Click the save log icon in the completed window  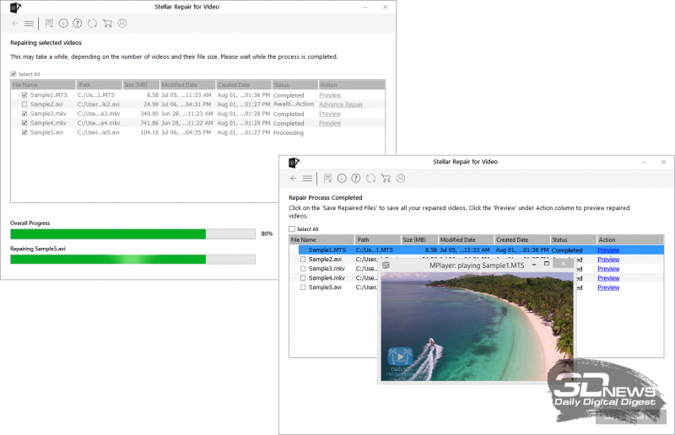pyautogui.click(x=328, y=178)
